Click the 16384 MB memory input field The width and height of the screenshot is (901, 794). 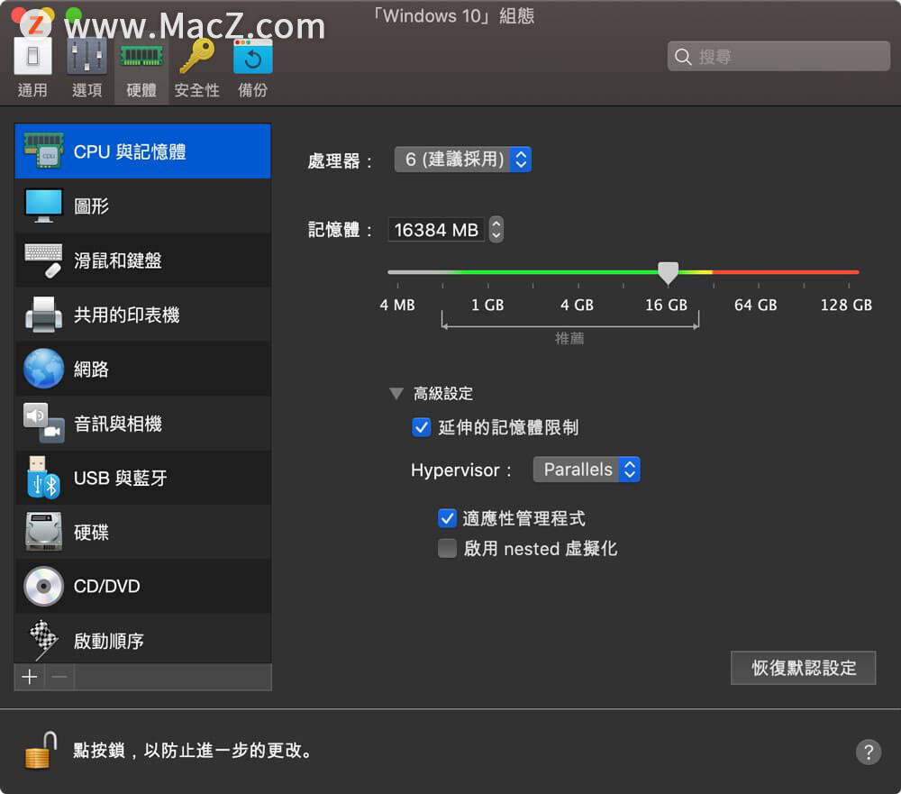436,230
